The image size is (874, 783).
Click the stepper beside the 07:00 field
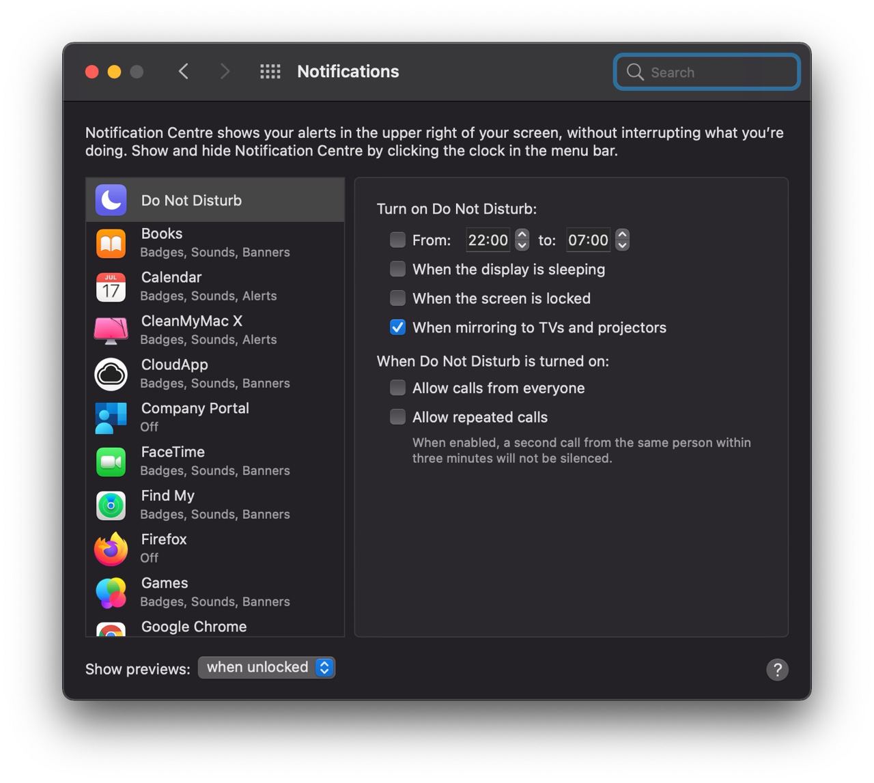pyautogui.click(x=622, y=240)
